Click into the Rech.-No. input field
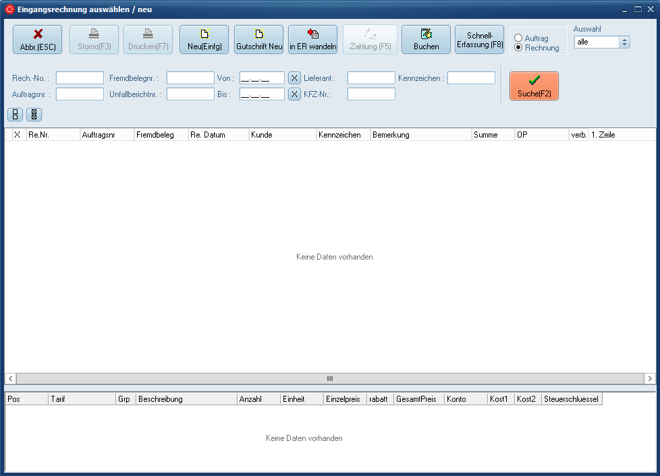Viewport: 660px width, 476px height. coord(80,78)
